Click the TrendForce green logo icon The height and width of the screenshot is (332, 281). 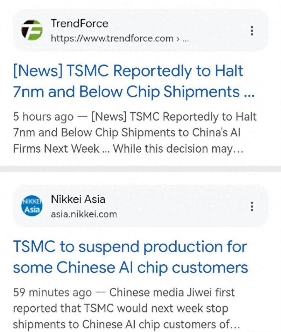point(32,30)
